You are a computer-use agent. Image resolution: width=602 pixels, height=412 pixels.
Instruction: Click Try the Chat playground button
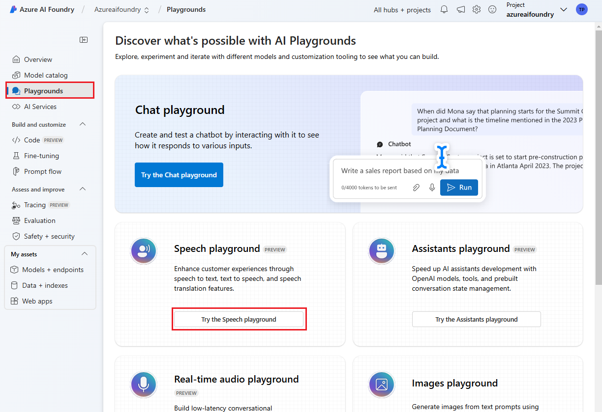click(x=179, y=175)
